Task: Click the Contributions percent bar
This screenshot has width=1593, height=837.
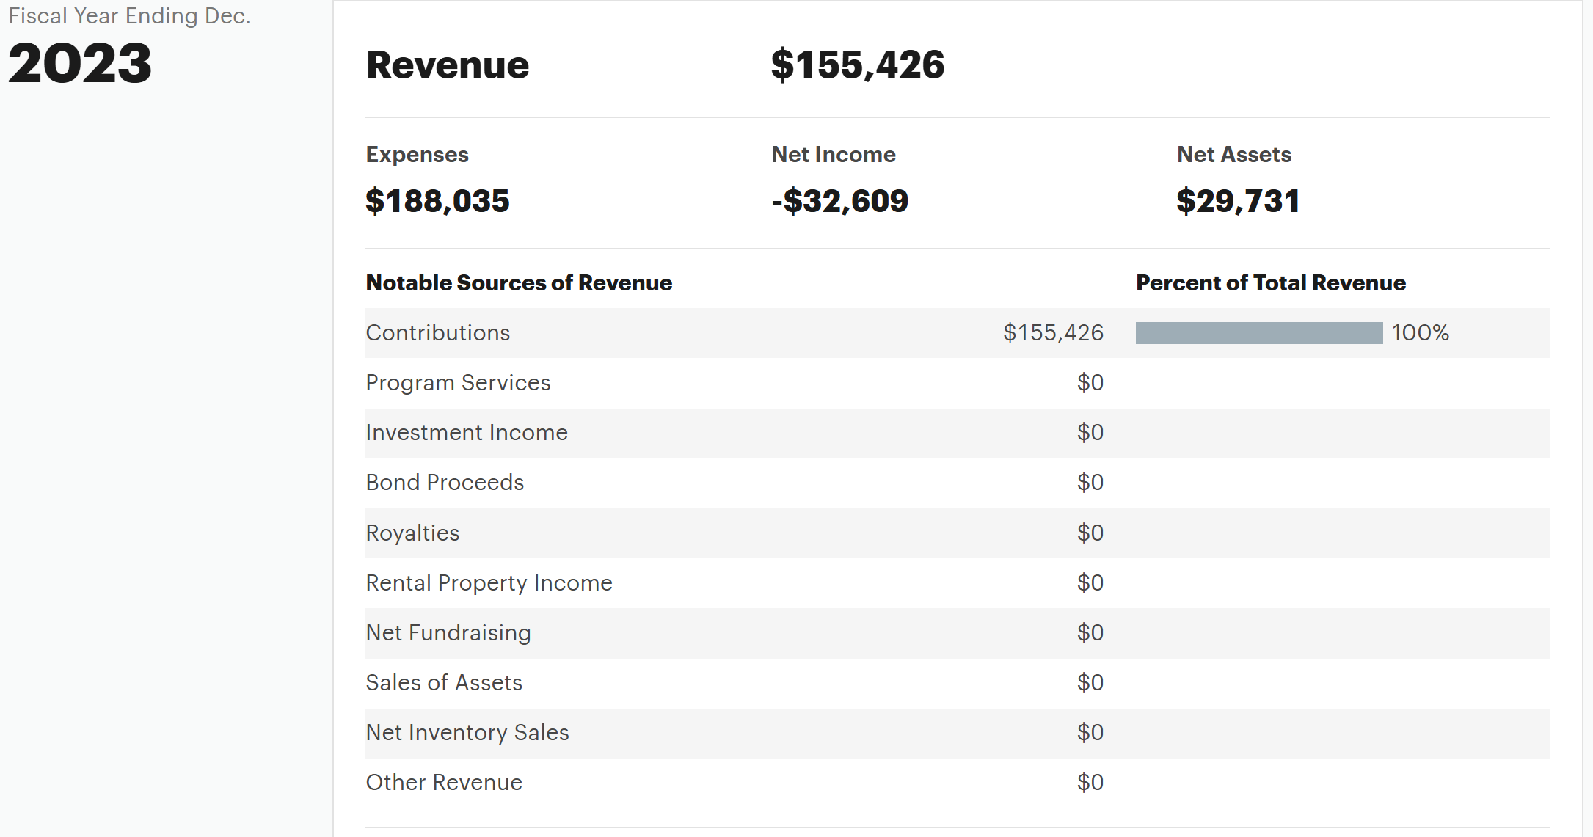Action: click(x=1258, y=333)
